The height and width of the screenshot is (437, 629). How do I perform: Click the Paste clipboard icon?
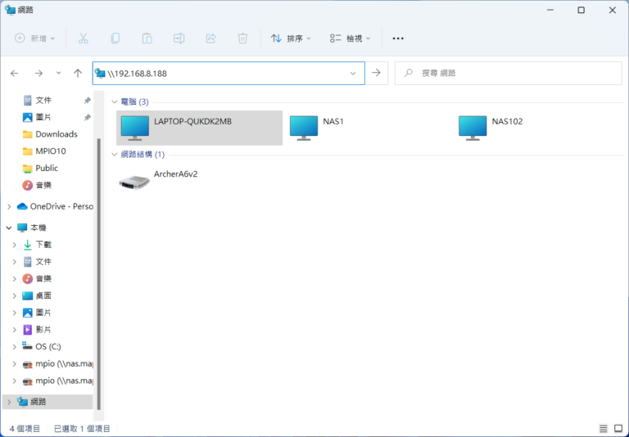tap(147, 38)
